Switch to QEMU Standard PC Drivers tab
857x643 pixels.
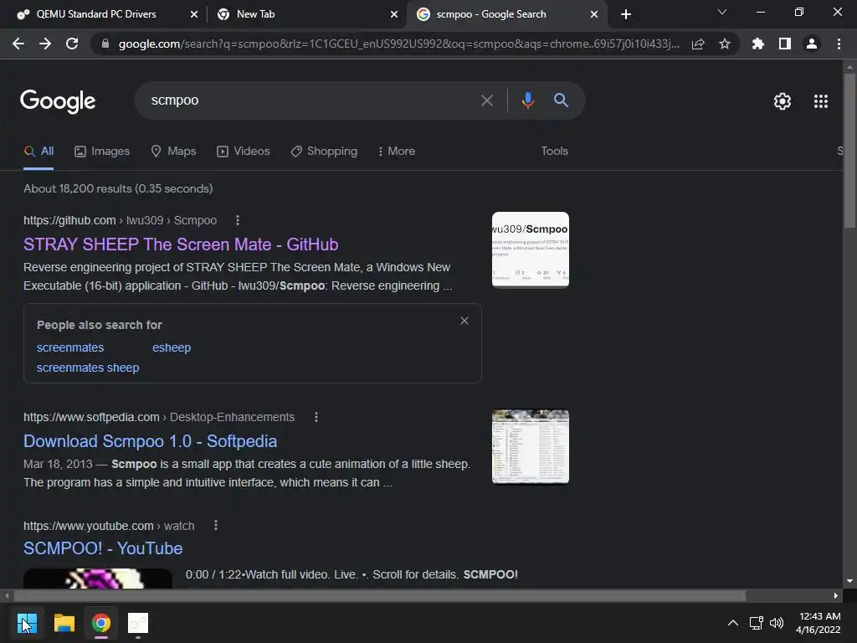click(x=95, y=14)
